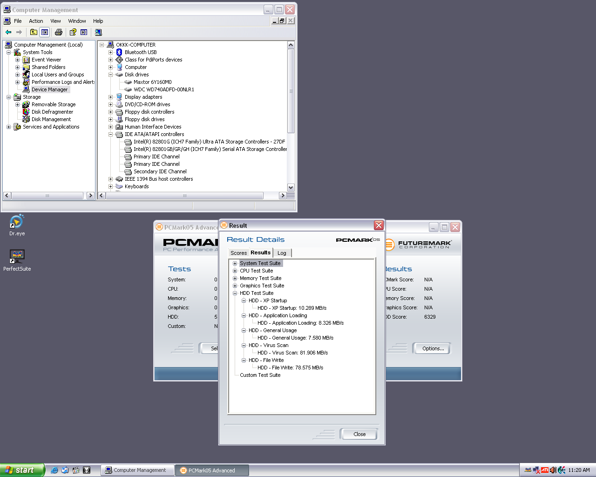This screenshot has width=596, height=477.
Task: Expand the Keyboards device category
Action: pos(111,186)
